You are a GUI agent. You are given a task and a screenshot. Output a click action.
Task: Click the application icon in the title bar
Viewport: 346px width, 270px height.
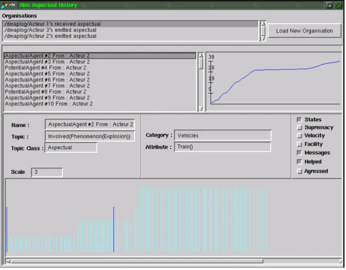pyautogui.click(x=4, y=5)
